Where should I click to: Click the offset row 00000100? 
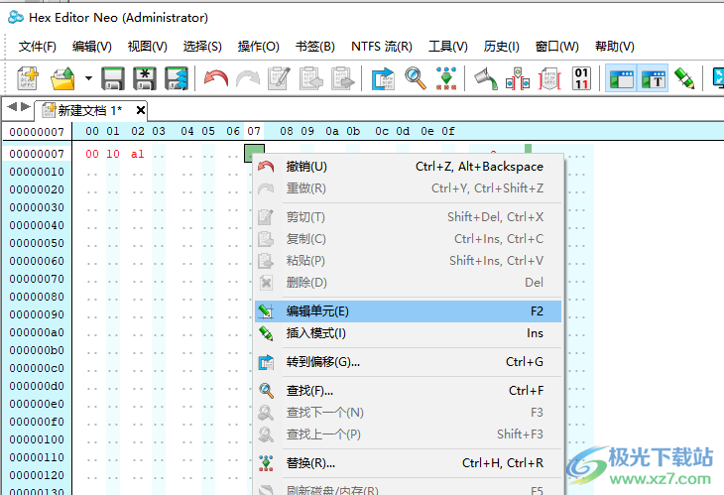37,439
